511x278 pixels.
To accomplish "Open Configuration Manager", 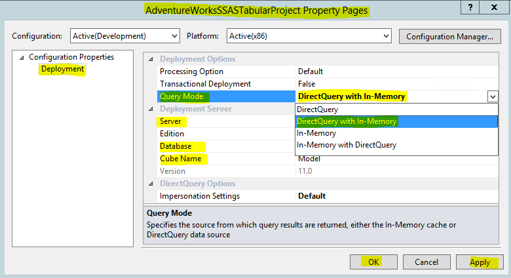I will coord(449,36).
